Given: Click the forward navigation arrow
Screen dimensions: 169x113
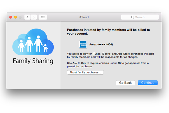Looking at the screenshot, I should (34, 17).
